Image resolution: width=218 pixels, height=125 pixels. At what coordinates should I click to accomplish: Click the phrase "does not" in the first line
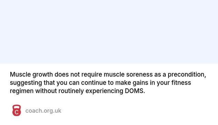[67, 74]
